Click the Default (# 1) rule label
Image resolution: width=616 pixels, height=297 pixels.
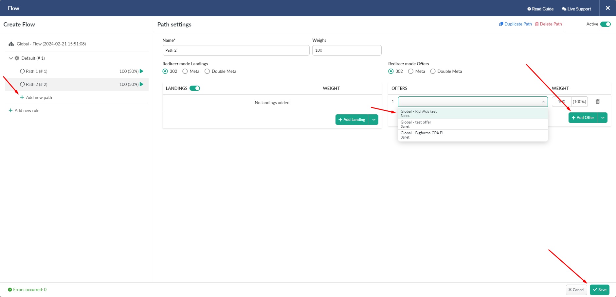click(33, 58)
